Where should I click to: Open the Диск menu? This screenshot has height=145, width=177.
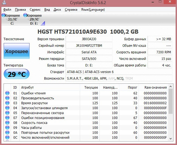(57, 10)
